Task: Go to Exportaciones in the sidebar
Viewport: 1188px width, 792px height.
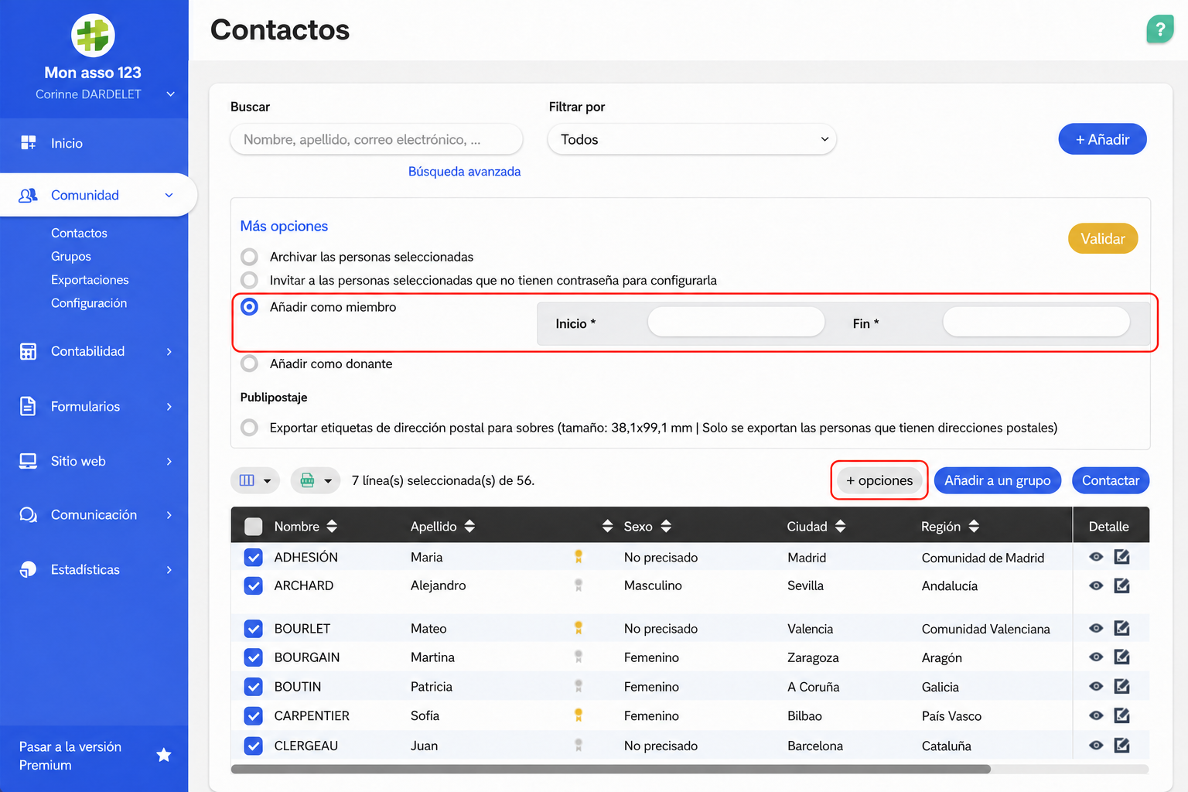Action: click(90, 280)
